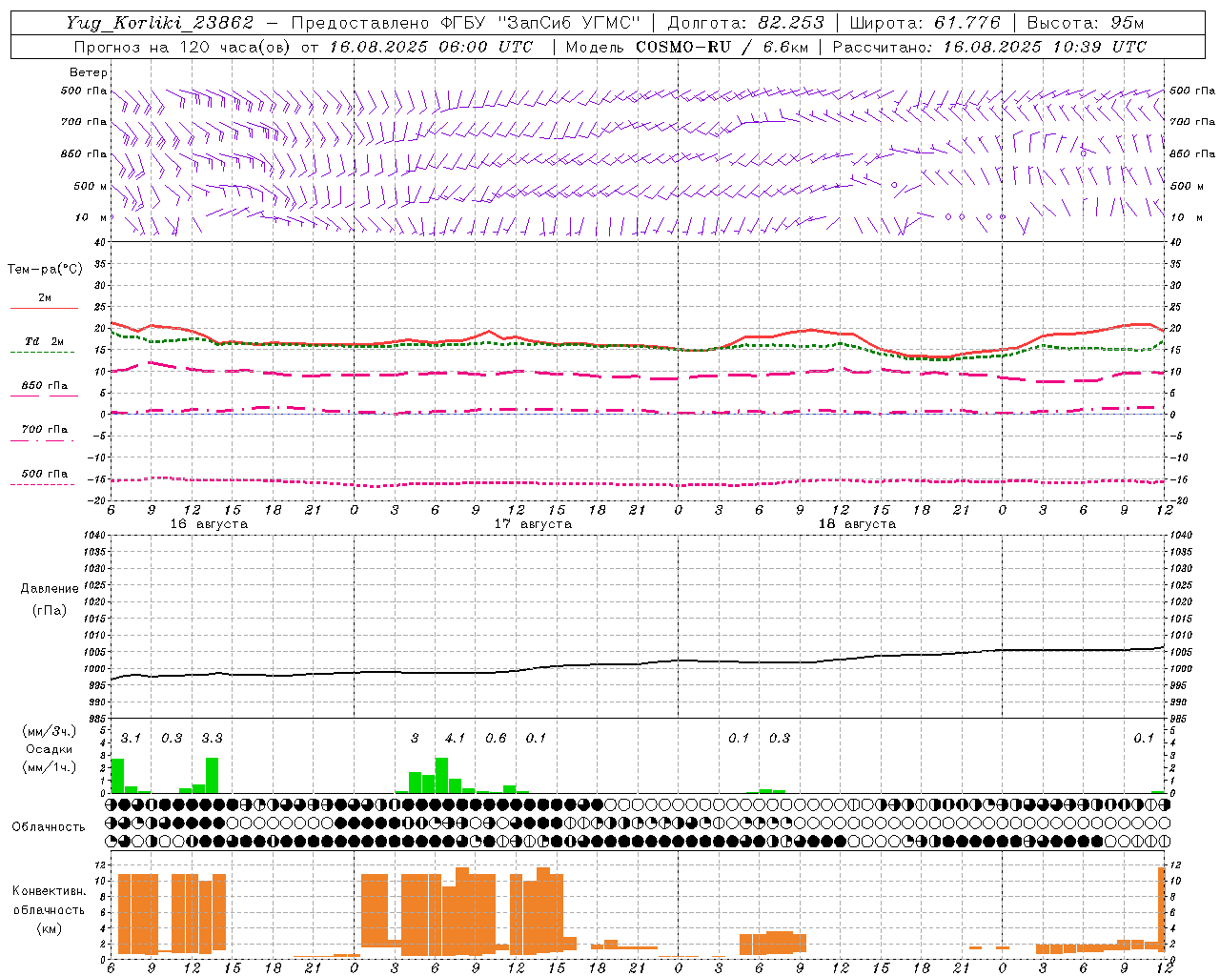Click the date label 17 августа
Screen dimensions: 1220x976
pyautogui.click(x=533, y=524)
